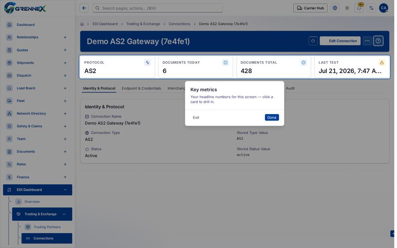Screen dimensions: 397x248
Task: Open the Documents Total card
Action: pos(273,67)
